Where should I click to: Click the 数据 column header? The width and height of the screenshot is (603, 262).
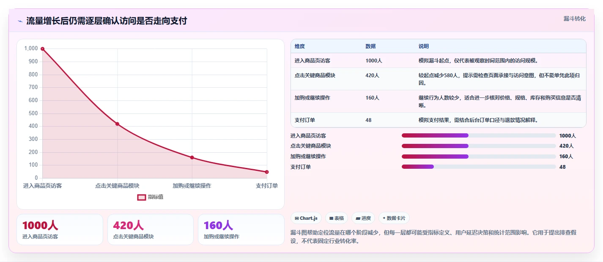coord(370,46)
